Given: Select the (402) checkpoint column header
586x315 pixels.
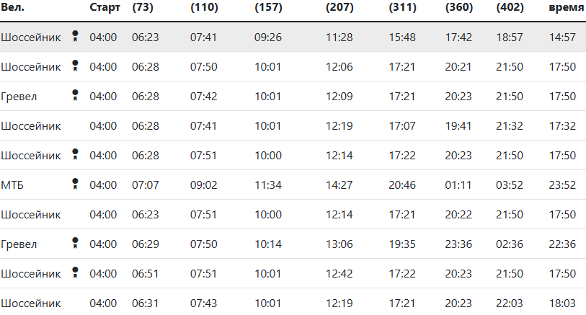Looking at the screenshot, I should pos(510,7).
